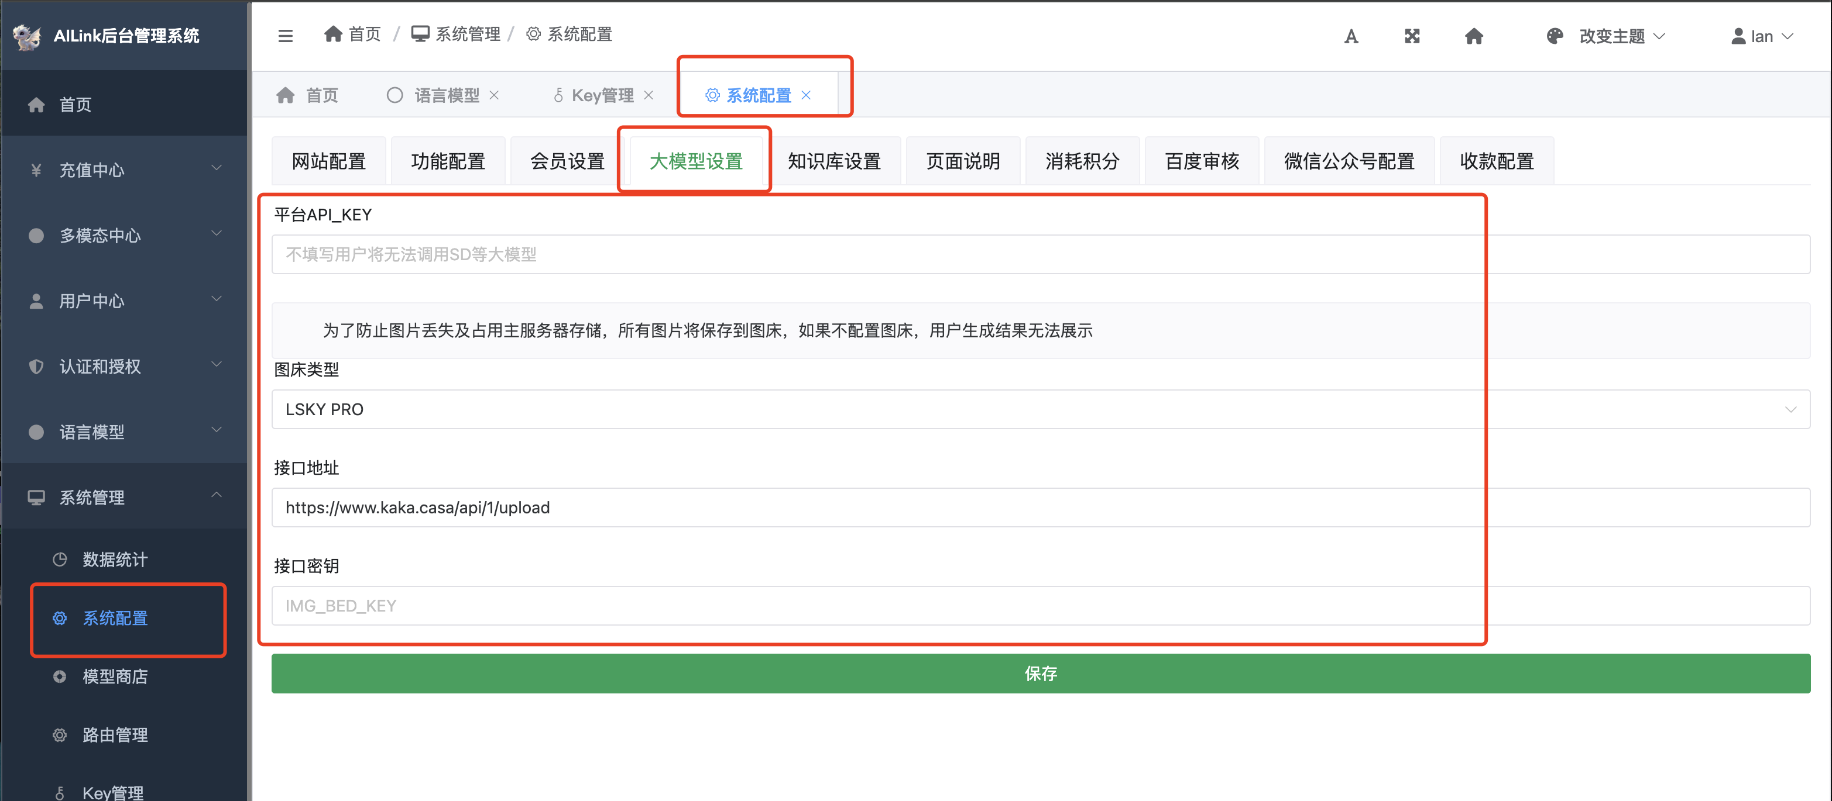The height and width of the screenshot is (801, 1832).
Task: Click breadcrumb home icon
Action: pos(333,34)
